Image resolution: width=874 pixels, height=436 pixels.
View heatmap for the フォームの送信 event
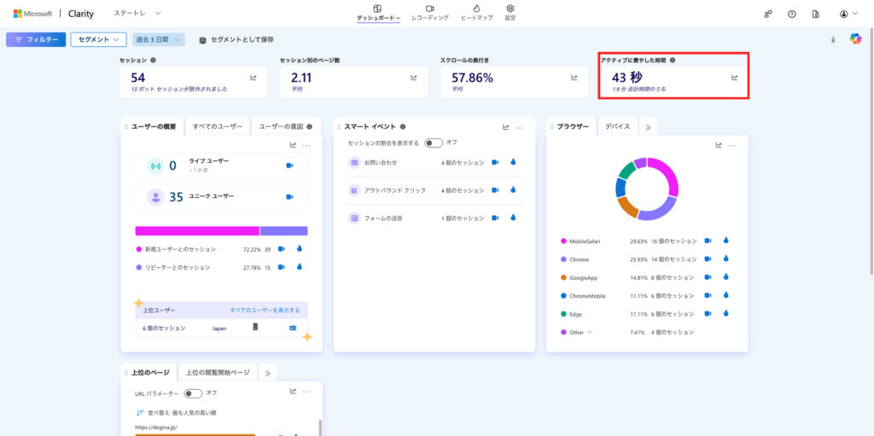coord(513,218)
